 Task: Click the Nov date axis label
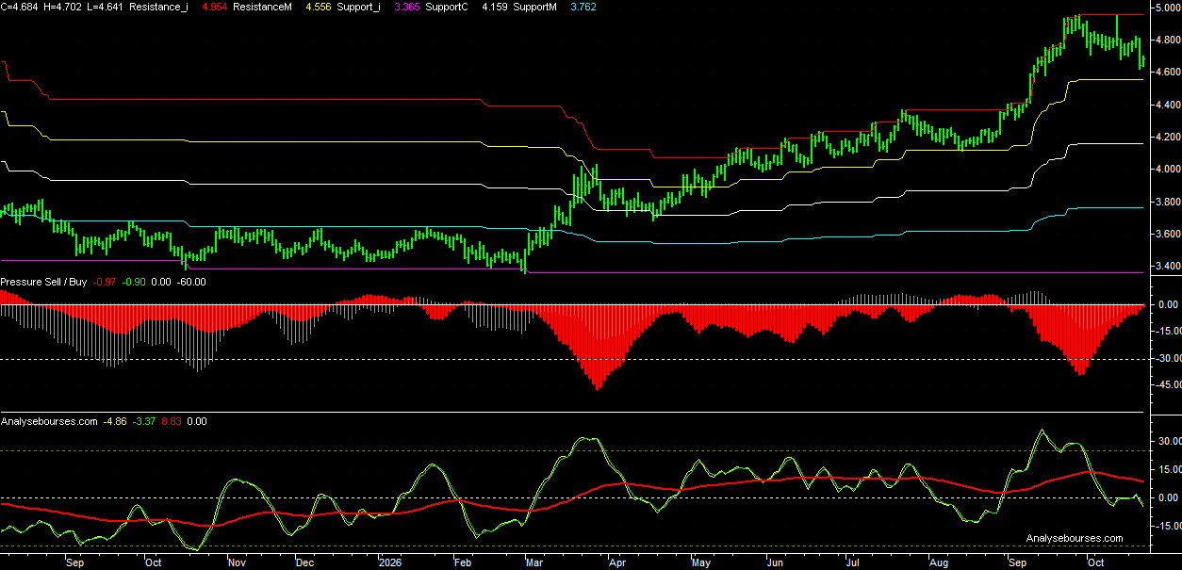point(238,562)
